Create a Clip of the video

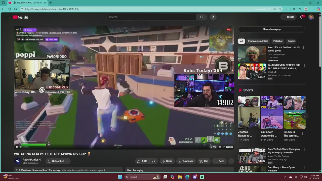pyautogui.click(x=204, y=161)
